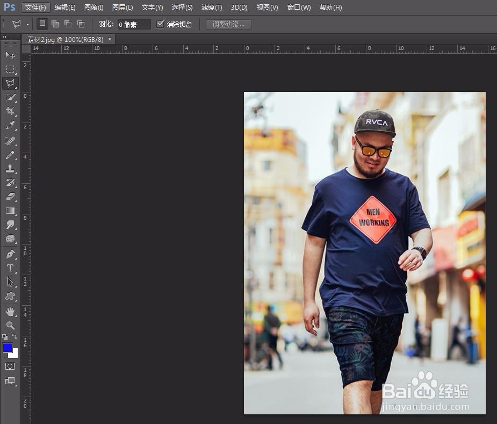
Task: Change the screen mode
Action: click(10, 381)
